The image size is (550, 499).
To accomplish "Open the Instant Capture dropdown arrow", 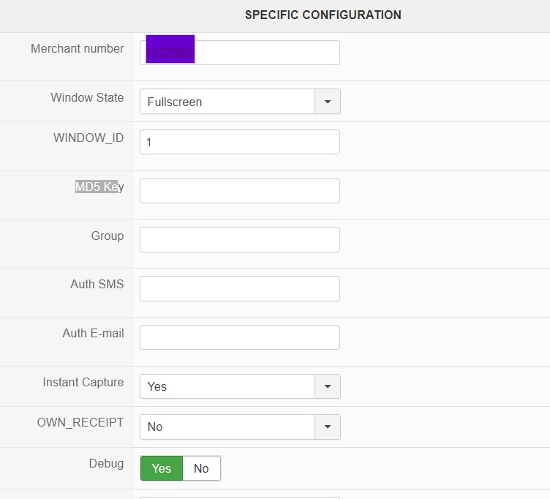I will [328, 386].
